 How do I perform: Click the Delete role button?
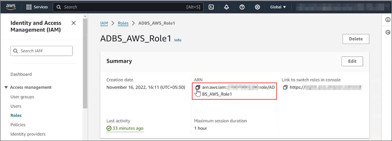click(x=356, y=39)
